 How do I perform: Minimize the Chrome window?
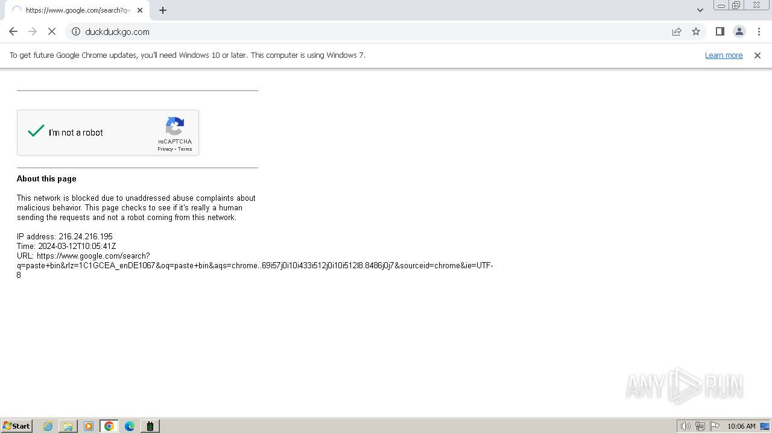(x=721, y=5)
